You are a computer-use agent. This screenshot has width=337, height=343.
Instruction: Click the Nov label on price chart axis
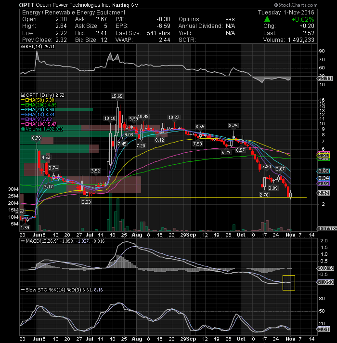290,235
